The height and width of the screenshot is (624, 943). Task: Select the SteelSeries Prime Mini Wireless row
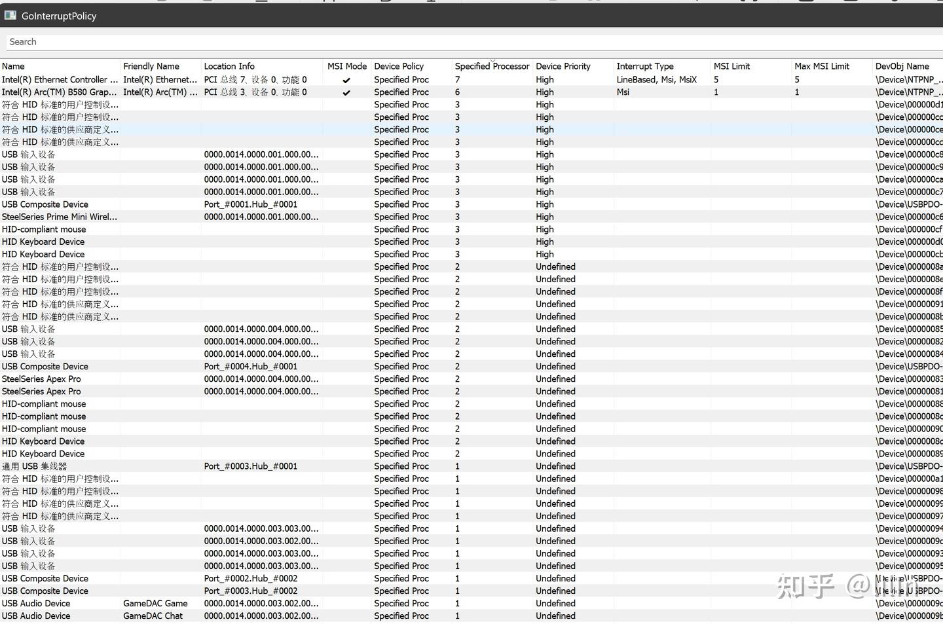[x=471, y=217]
